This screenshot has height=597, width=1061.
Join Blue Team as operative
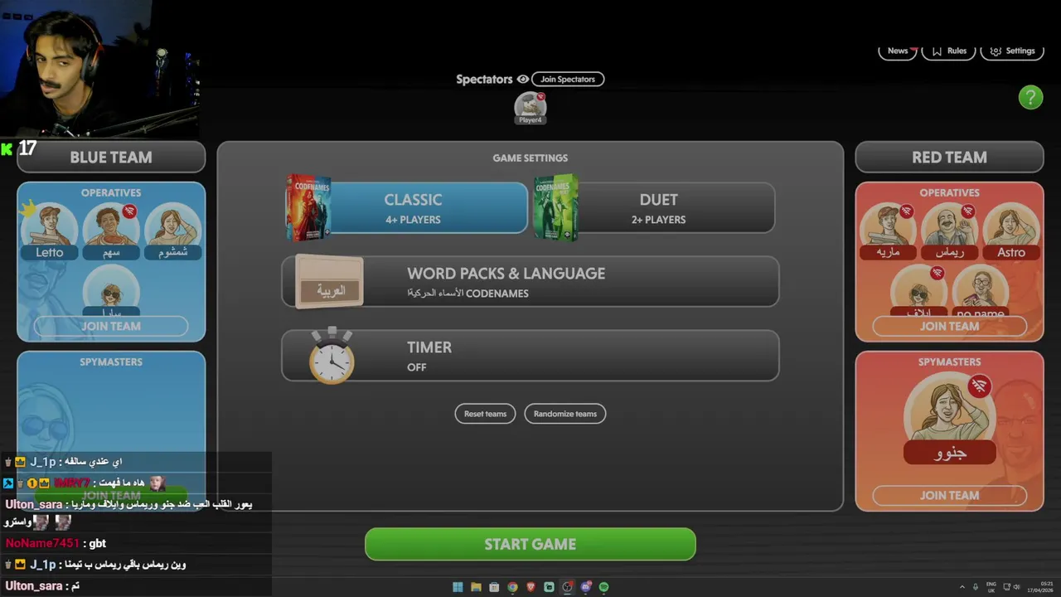tap(111, 326)
